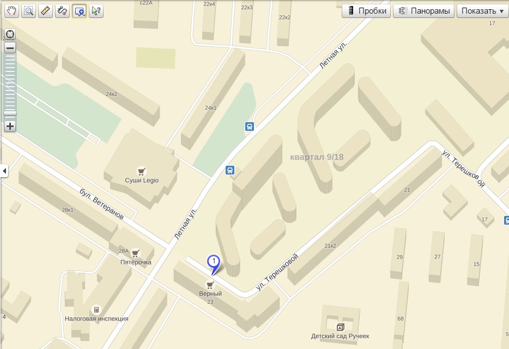Zoom in with the plus button

(x=10, y=126)
